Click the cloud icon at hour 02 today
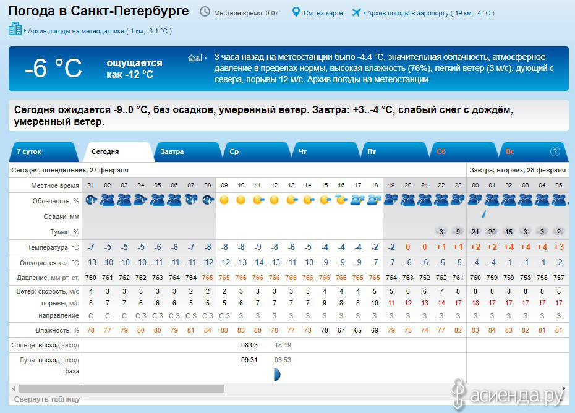Screen dimensions: 575x413 coord(108,200)
